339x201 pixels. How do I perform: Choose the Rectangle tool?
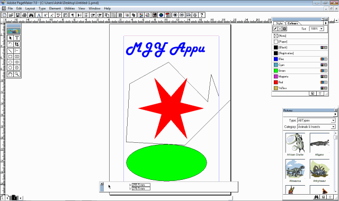(11, 57)
